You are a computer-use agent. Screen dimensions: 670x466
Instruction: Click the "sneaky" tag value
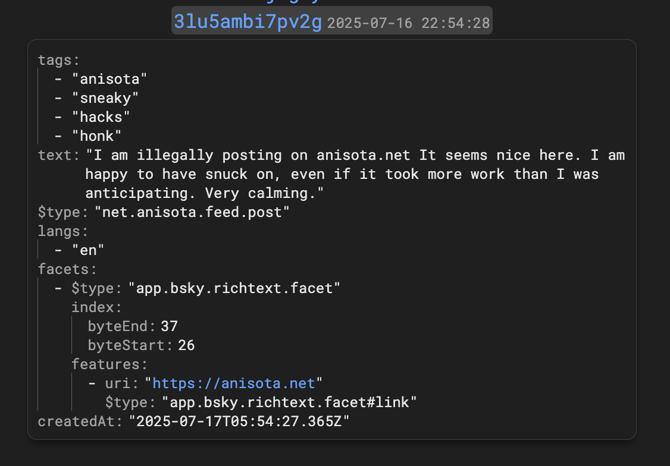tap(105, 98)
